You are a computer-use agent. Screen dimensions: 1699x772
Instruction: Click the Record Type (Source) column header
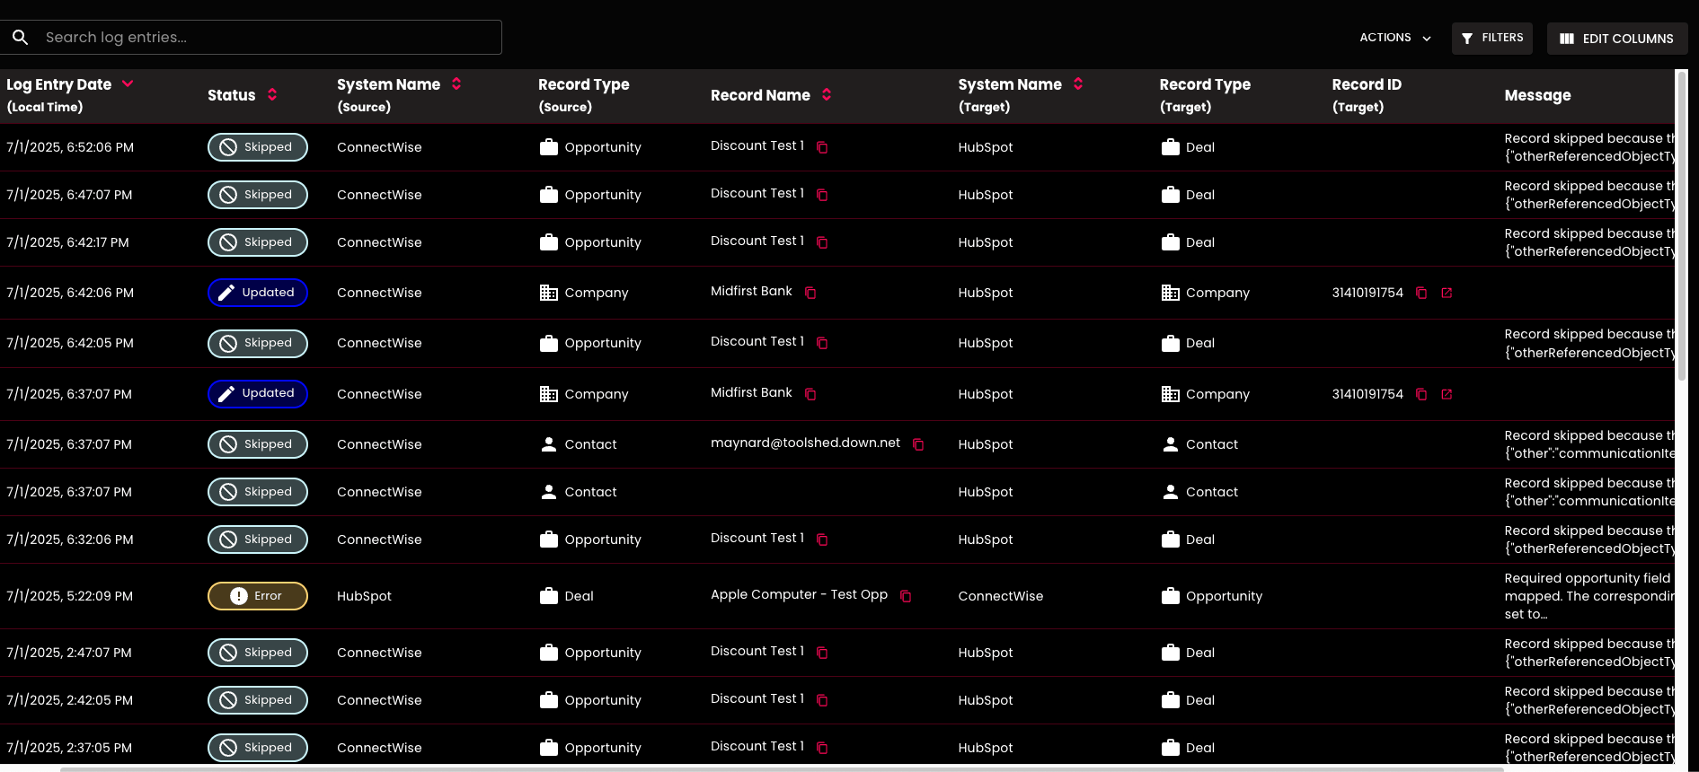click(x=584, y=95)
